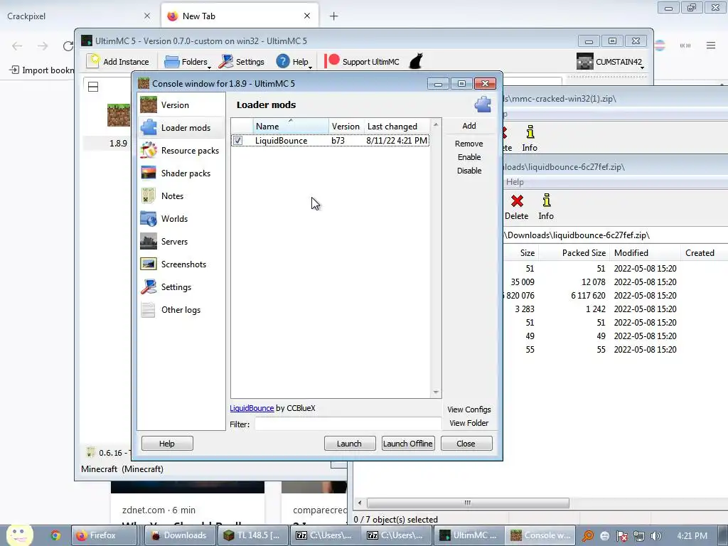Viewport: 728px width, 546px height.
Task: Open Help menu in 7-Zip window
Action: [515, 182]
